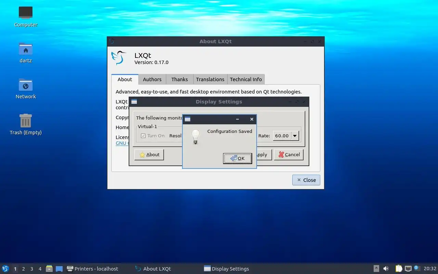Close the Configuration Saved dialog with the X
Viewport: 438px width, 274px height.
pyautogui.click(x=252, y=119)
